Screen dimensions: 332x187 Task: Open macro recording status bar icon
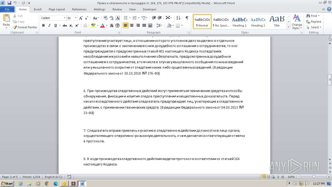[69, 177]
